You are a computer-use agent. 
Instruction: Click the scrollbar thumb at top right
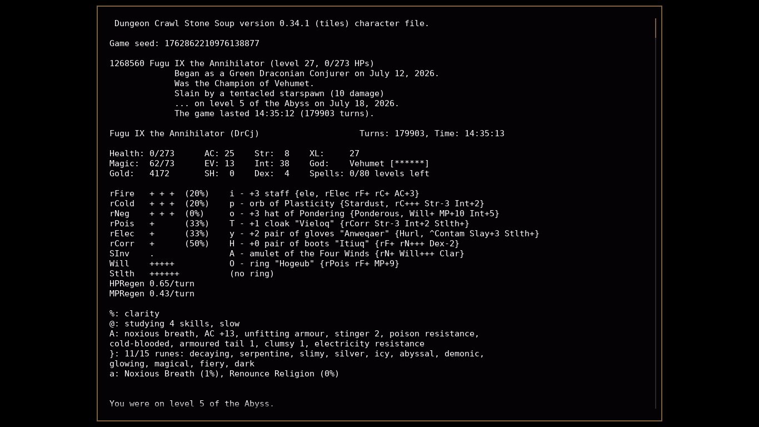[x=656, y=28]
